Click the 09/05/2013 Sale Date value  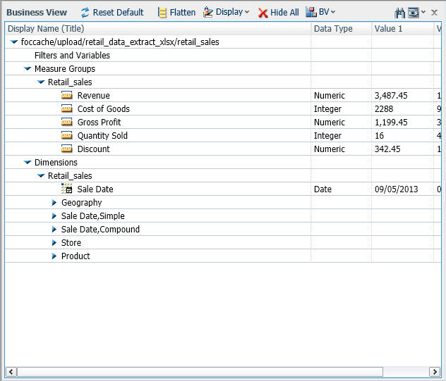coord(396,189)
